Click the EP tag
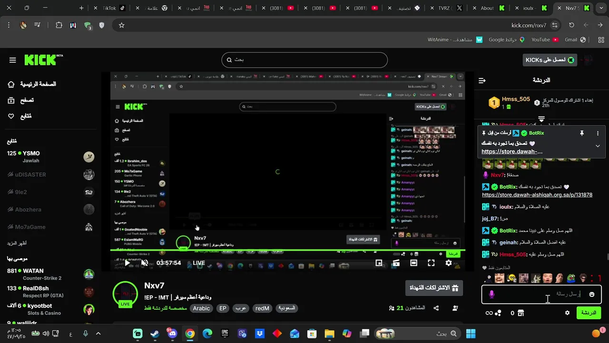This screenshot has width=609, height=343. [x=223, y=308]
